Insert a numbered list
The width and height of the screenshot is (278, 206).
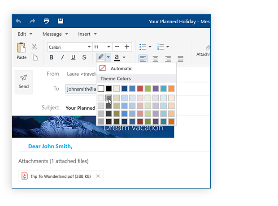[x=160, y=47]
